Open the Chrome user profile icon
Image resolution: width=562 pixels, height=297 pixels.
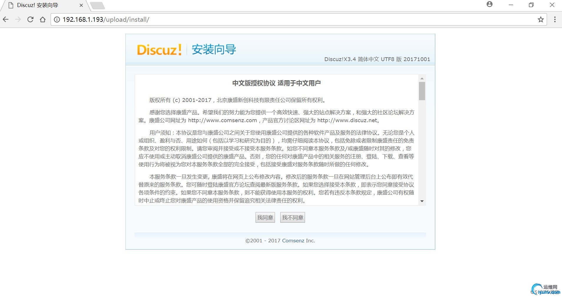[490, 4]
